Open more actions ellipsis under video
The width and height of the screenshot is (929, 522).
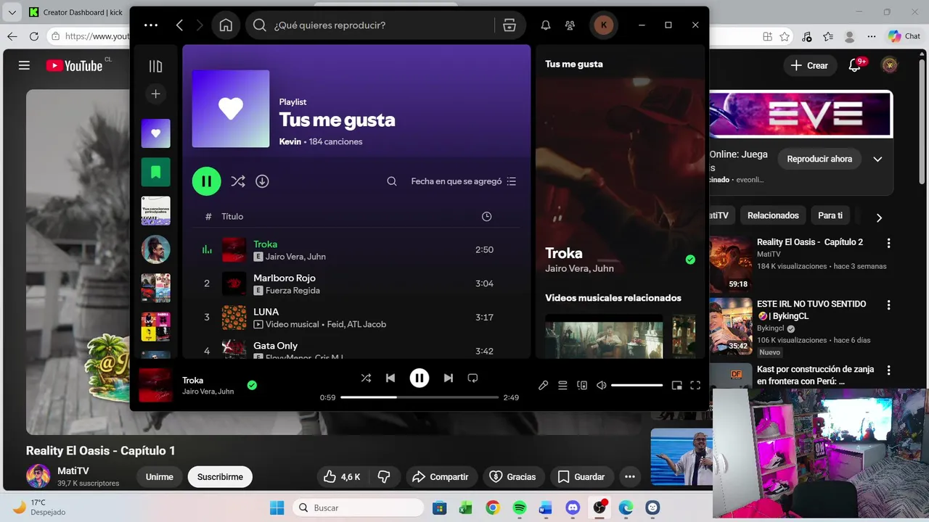pyautogui.click(x=630, y=476)
